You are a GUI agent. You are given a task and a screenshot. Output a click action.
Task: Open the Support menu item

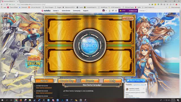86,11
